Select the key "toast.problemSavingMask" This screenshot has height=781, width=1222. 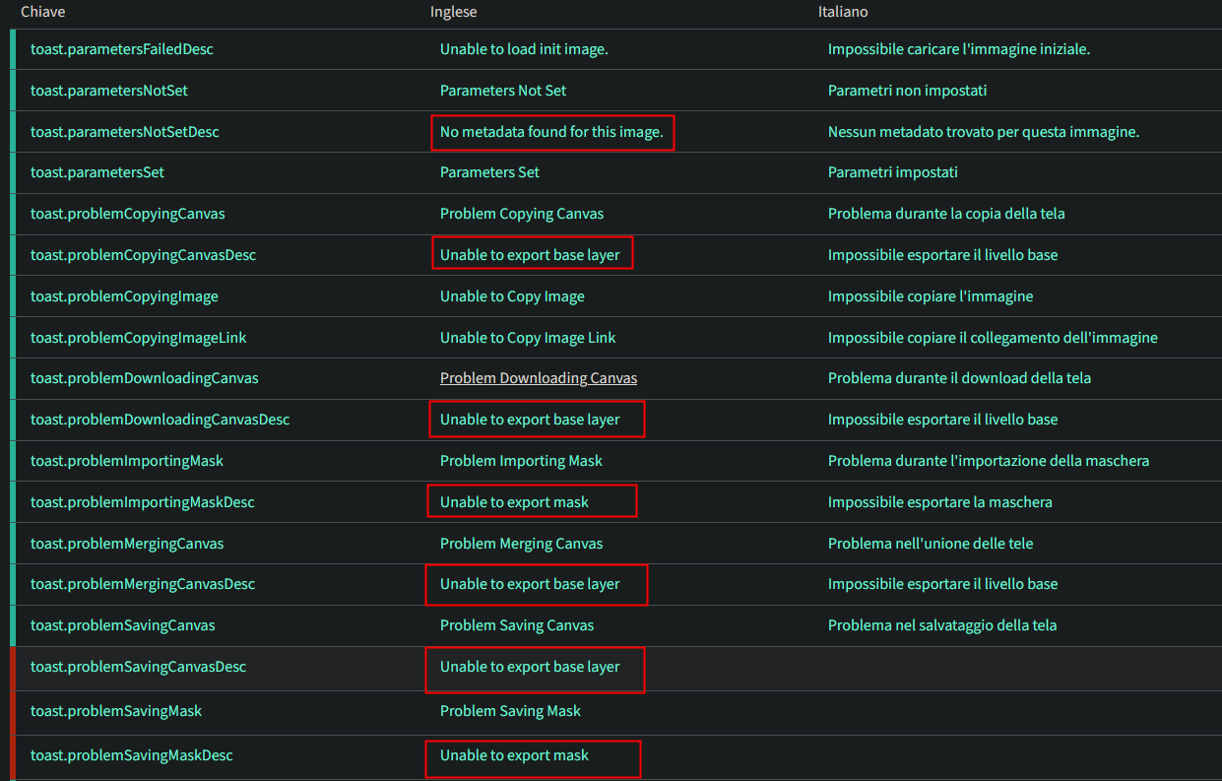115,710
